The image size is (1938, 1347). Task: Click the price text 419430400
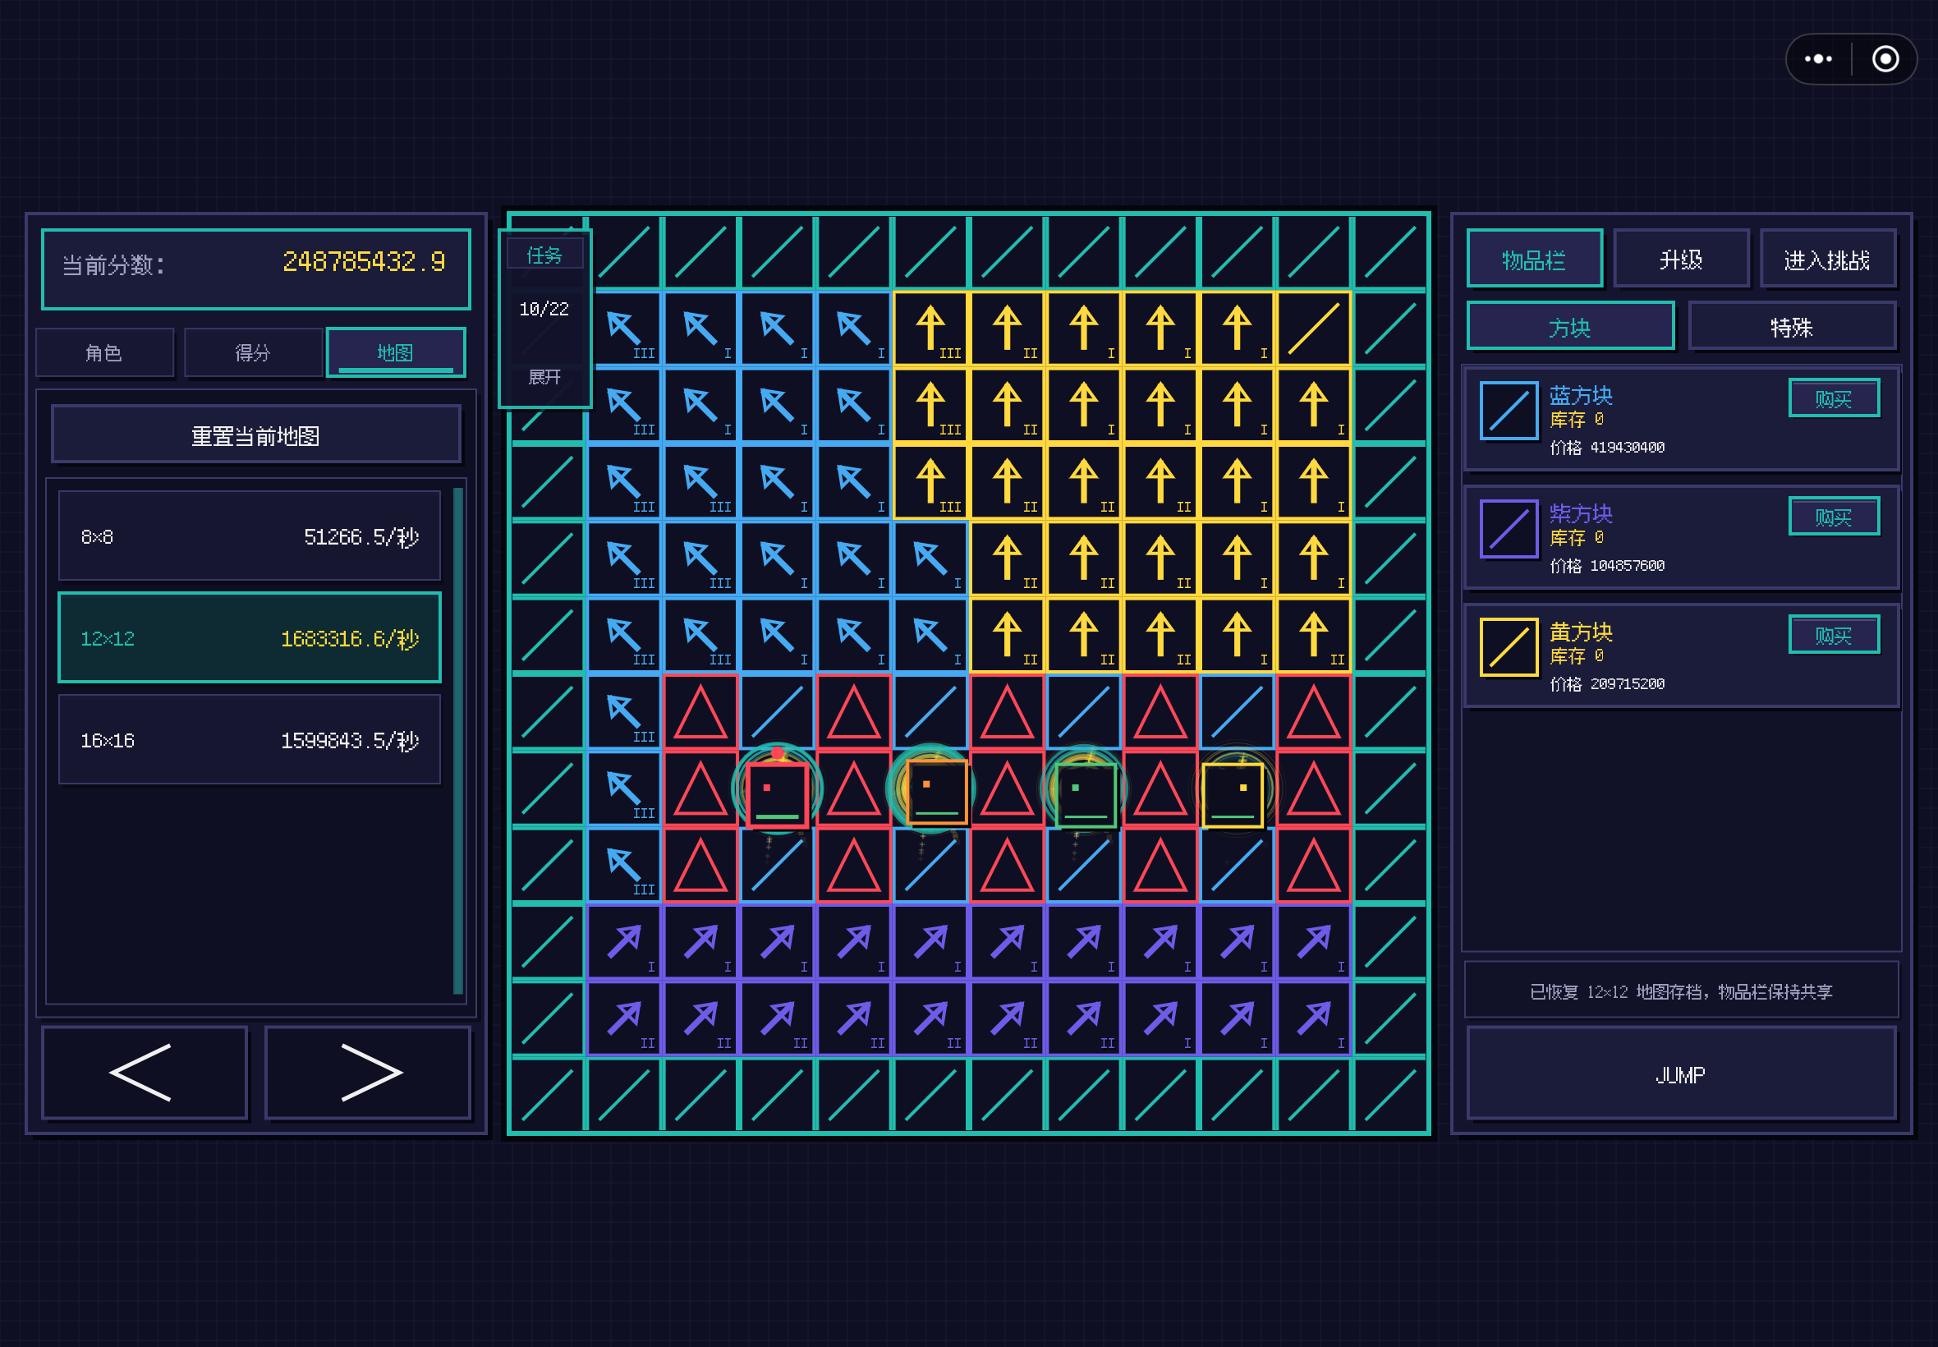1628,448
